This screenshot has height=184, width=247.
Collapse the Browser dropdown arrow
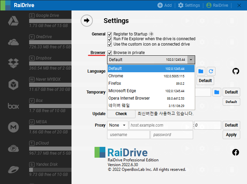pos(191,60)
